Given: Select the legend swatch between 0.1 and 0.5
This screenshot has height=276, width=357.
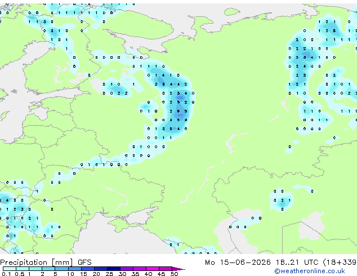Looking at the screenshot, I should tap(10, 269).
